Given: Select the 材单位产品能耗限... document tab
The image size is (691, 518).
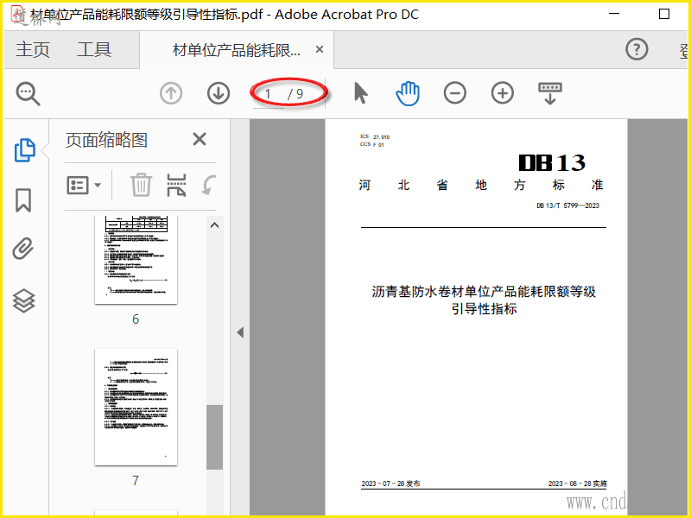Looking at the screenshot, I should pyautogui.click(x=236, y=50).
